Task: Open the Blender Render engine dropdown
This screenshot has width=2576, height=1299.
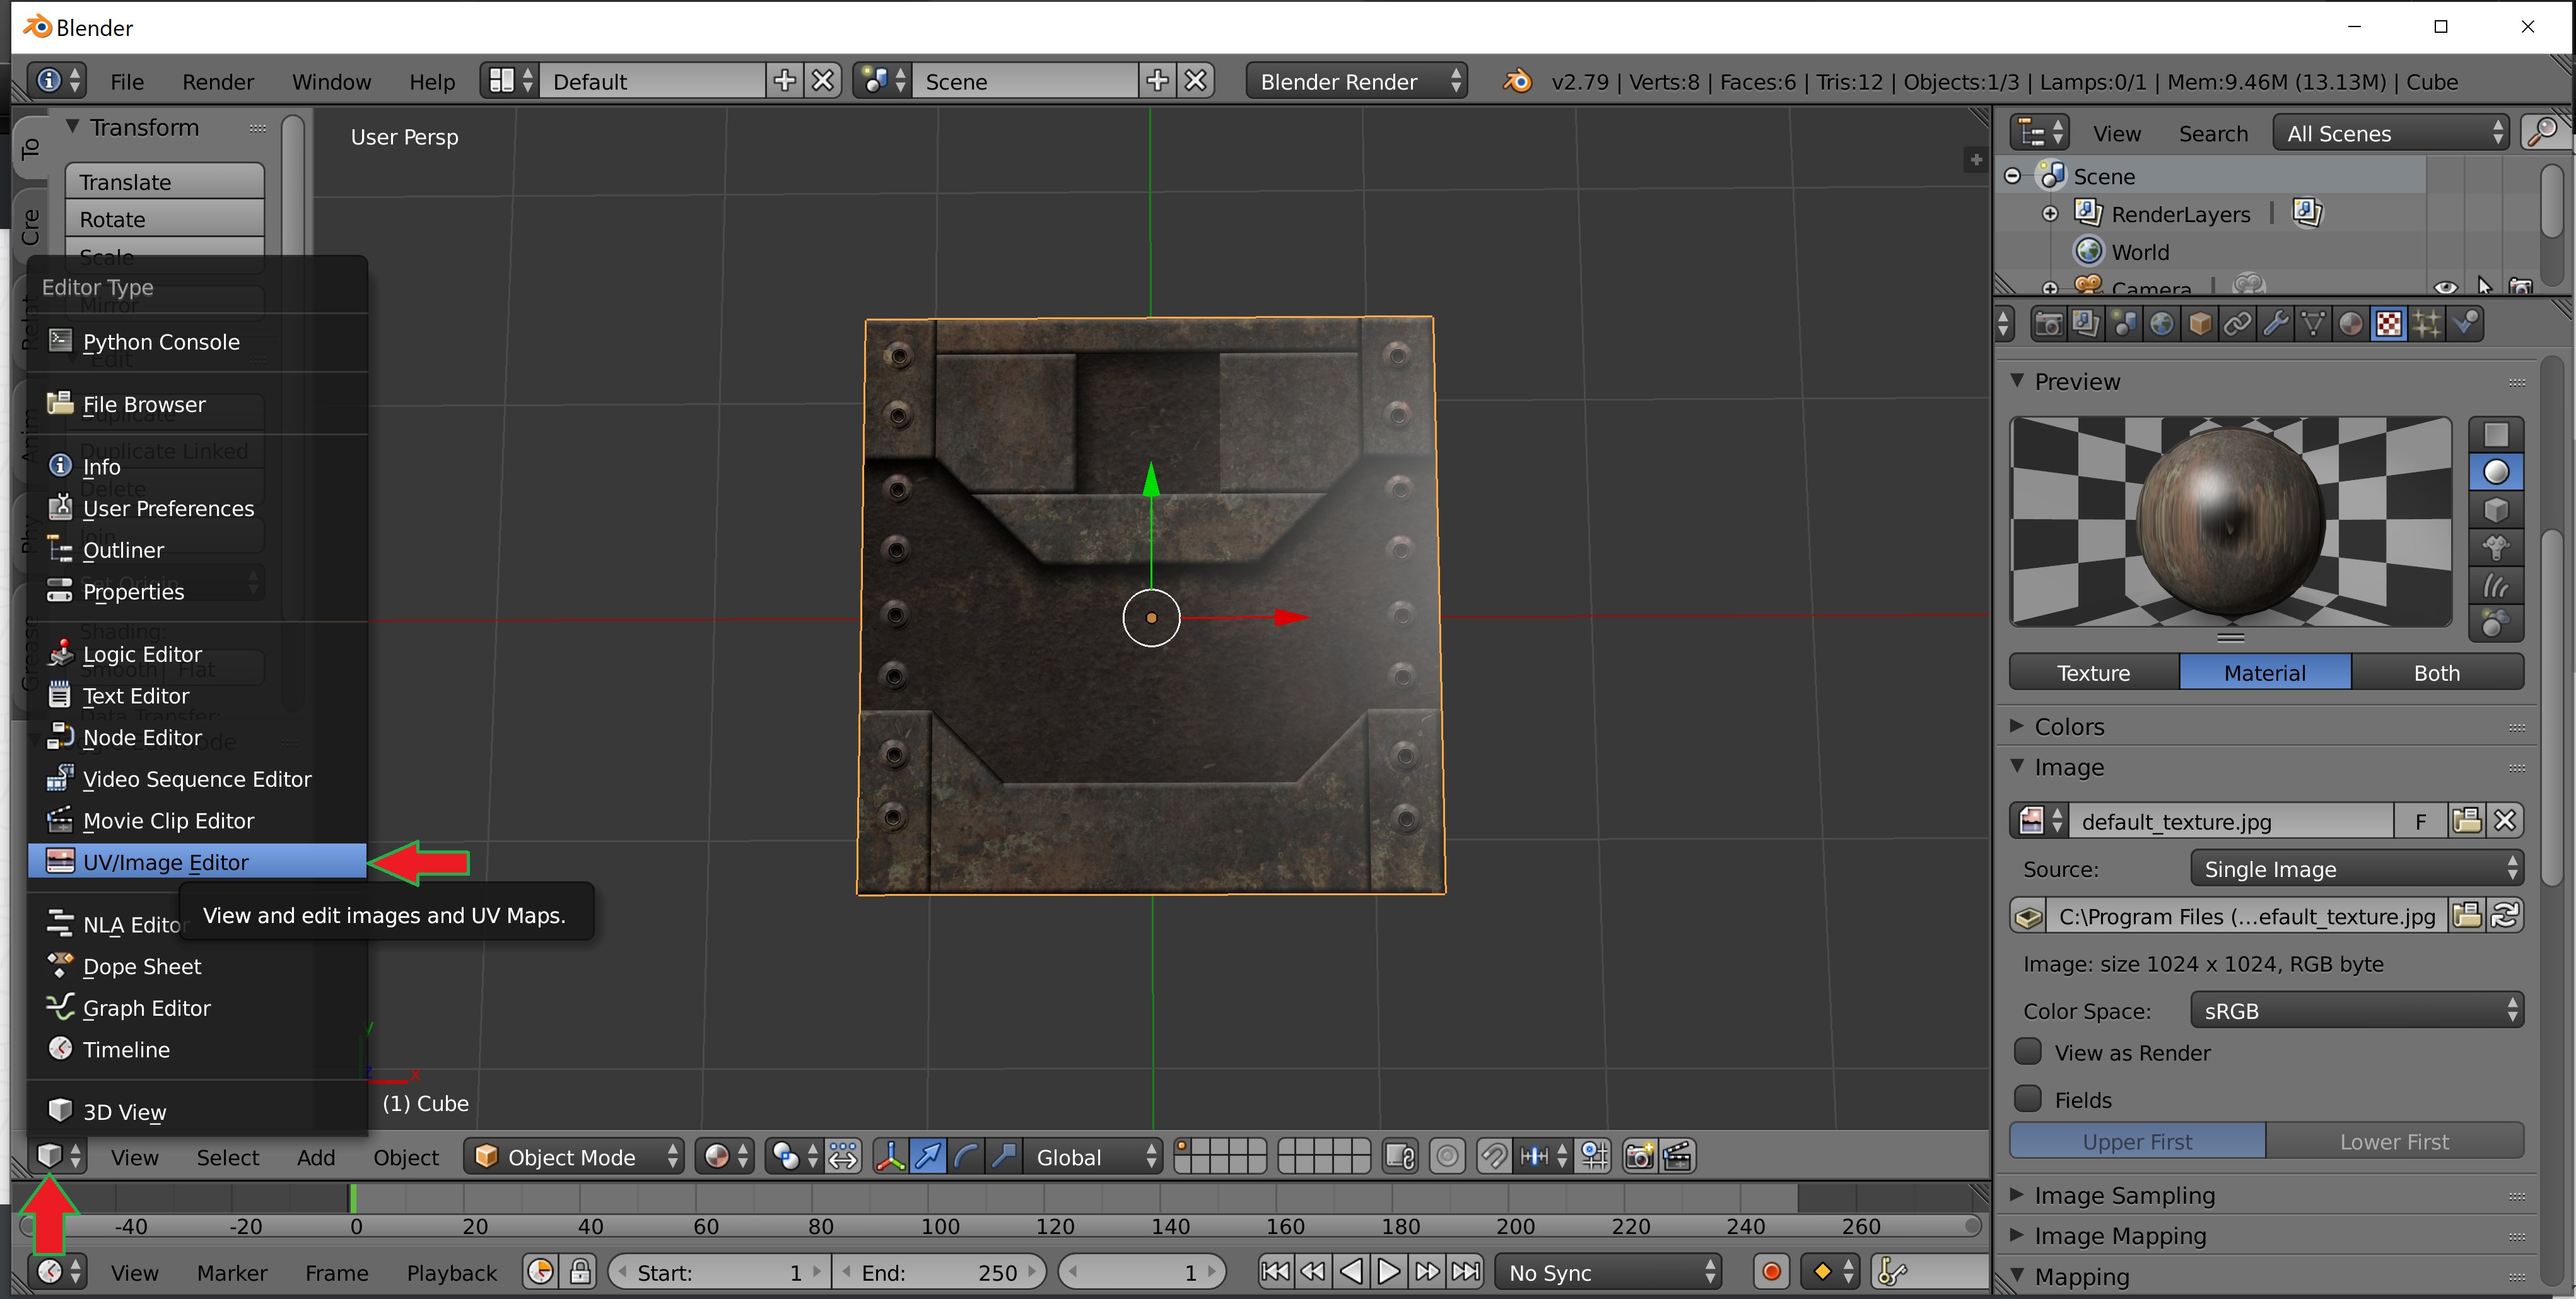Action: 1356,81
